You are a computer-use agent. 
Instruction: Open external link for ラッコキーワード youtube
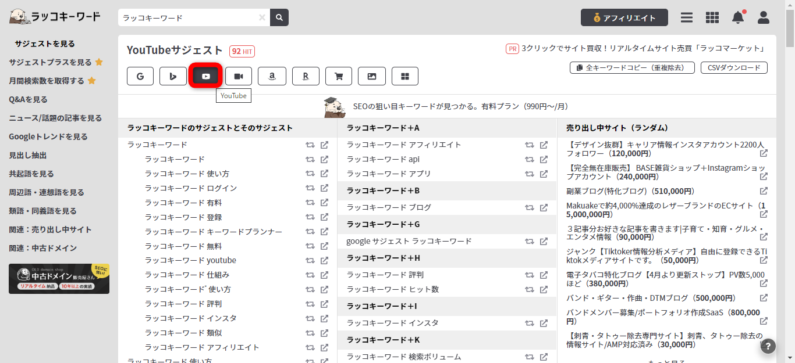(324, 260)
